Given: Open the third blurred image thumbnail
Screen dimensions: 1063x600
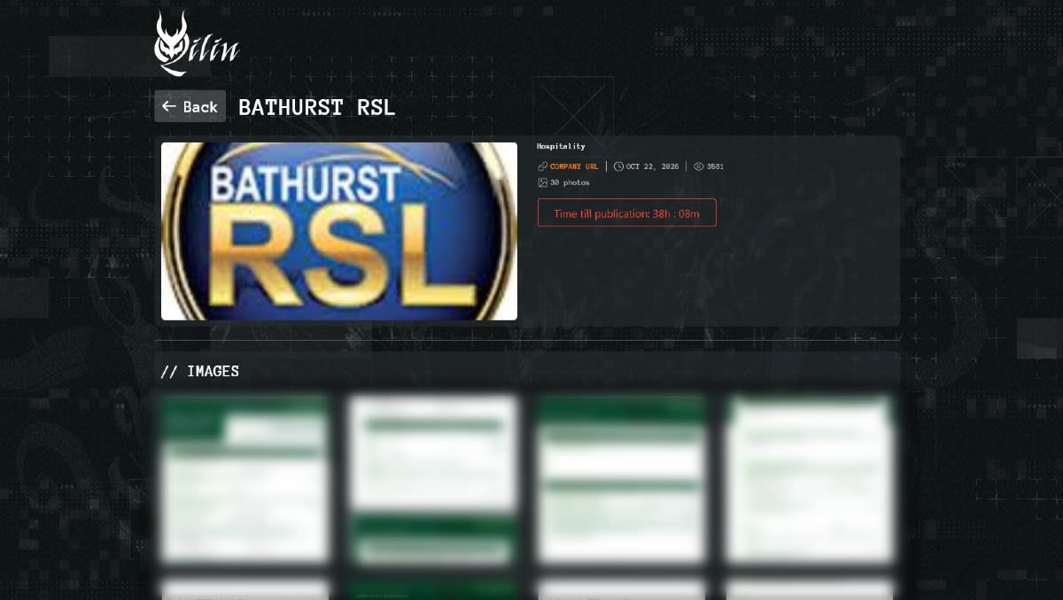Looking at the screenshot, I should pos(622,479).
